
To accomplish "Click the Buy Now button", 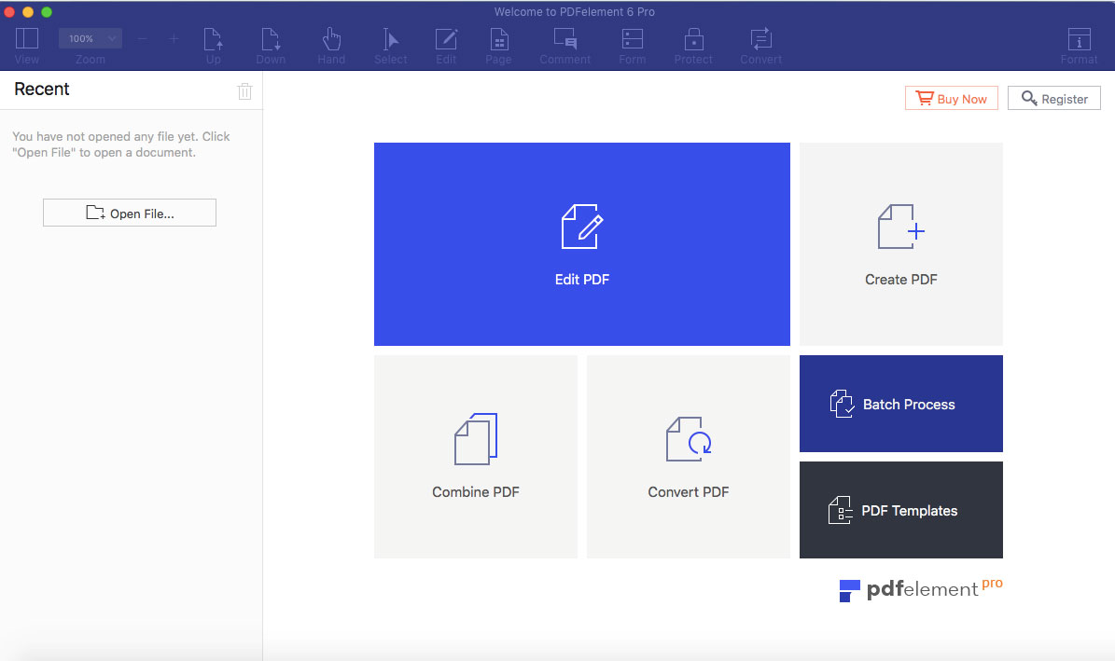I will (951, 98).
